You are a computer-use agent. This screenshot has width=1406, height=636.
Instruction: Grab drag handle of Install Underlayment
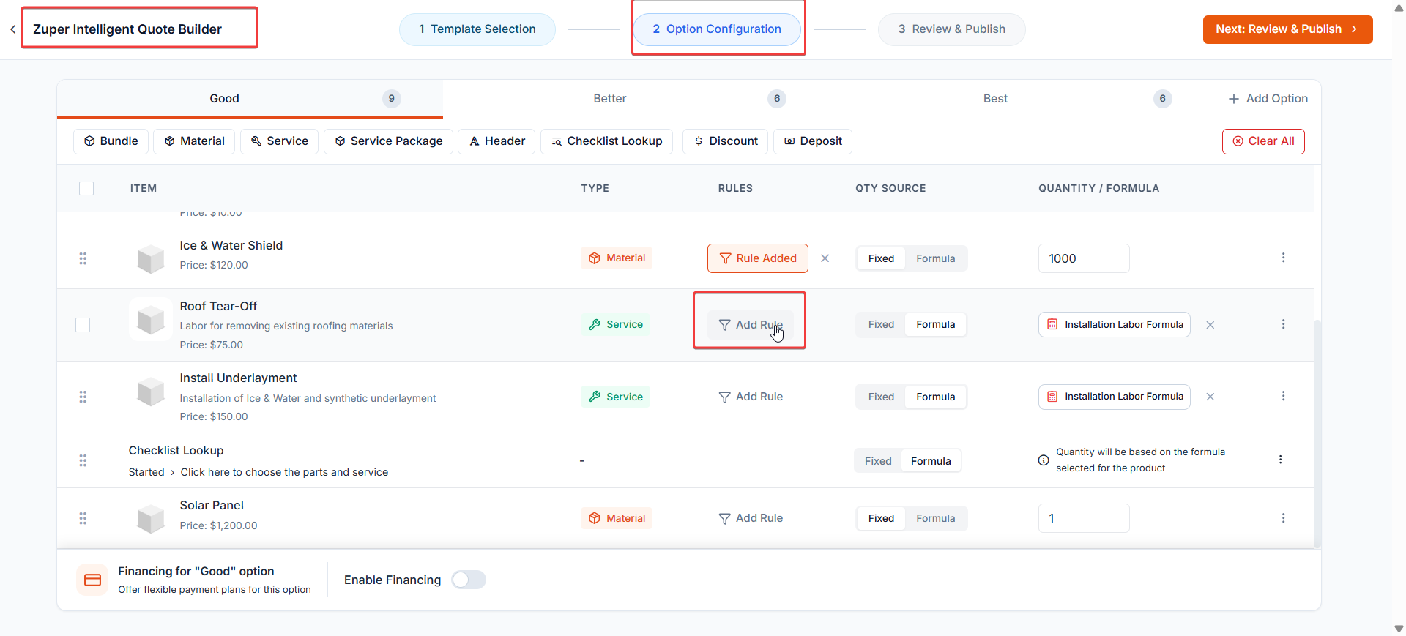click(x=83, y=397)
